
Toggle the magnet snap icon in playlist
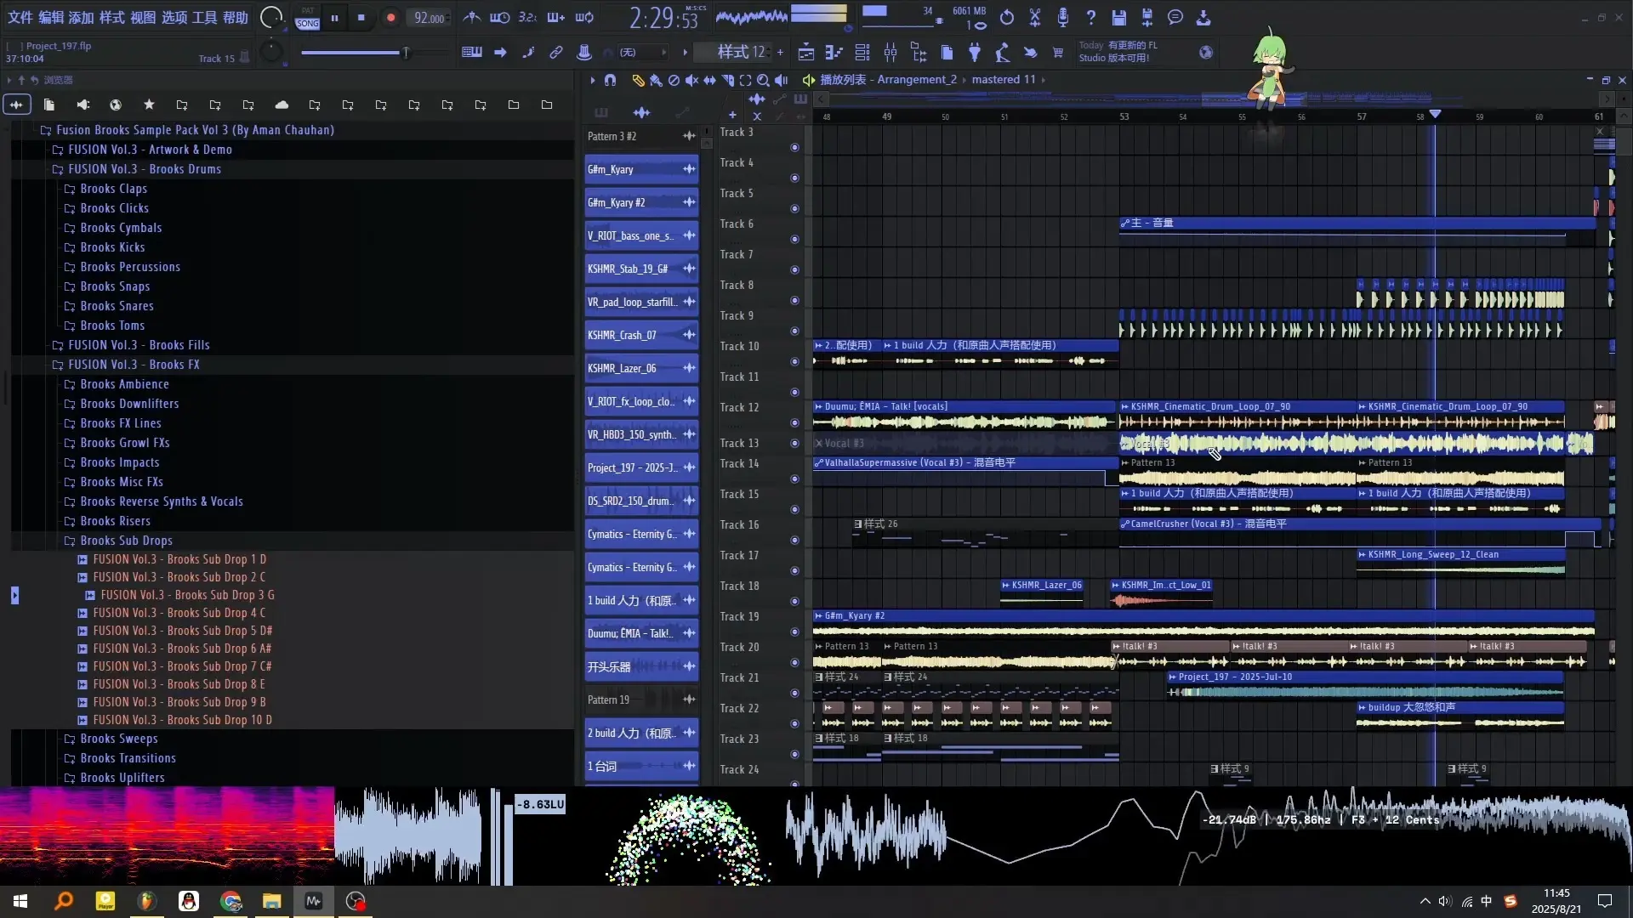tap(610, 80)
